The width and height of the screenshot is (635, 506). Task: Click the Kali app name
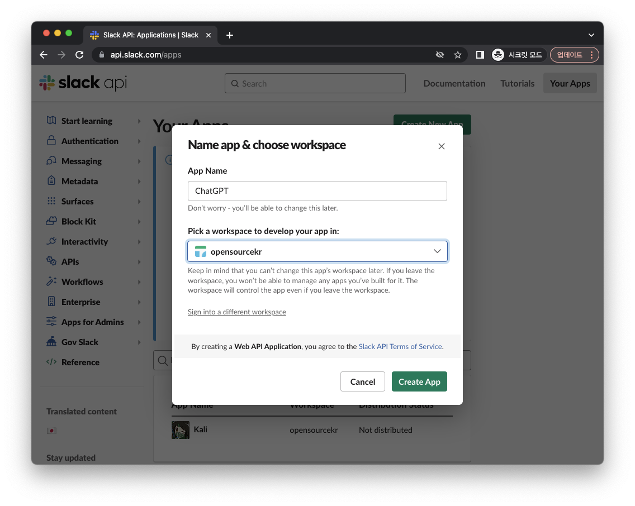[x=201, y=429]
